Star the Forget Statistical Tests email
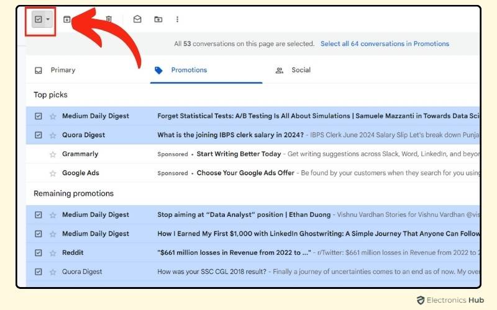Viewport: 497px width, 310px height. point(53,116)
